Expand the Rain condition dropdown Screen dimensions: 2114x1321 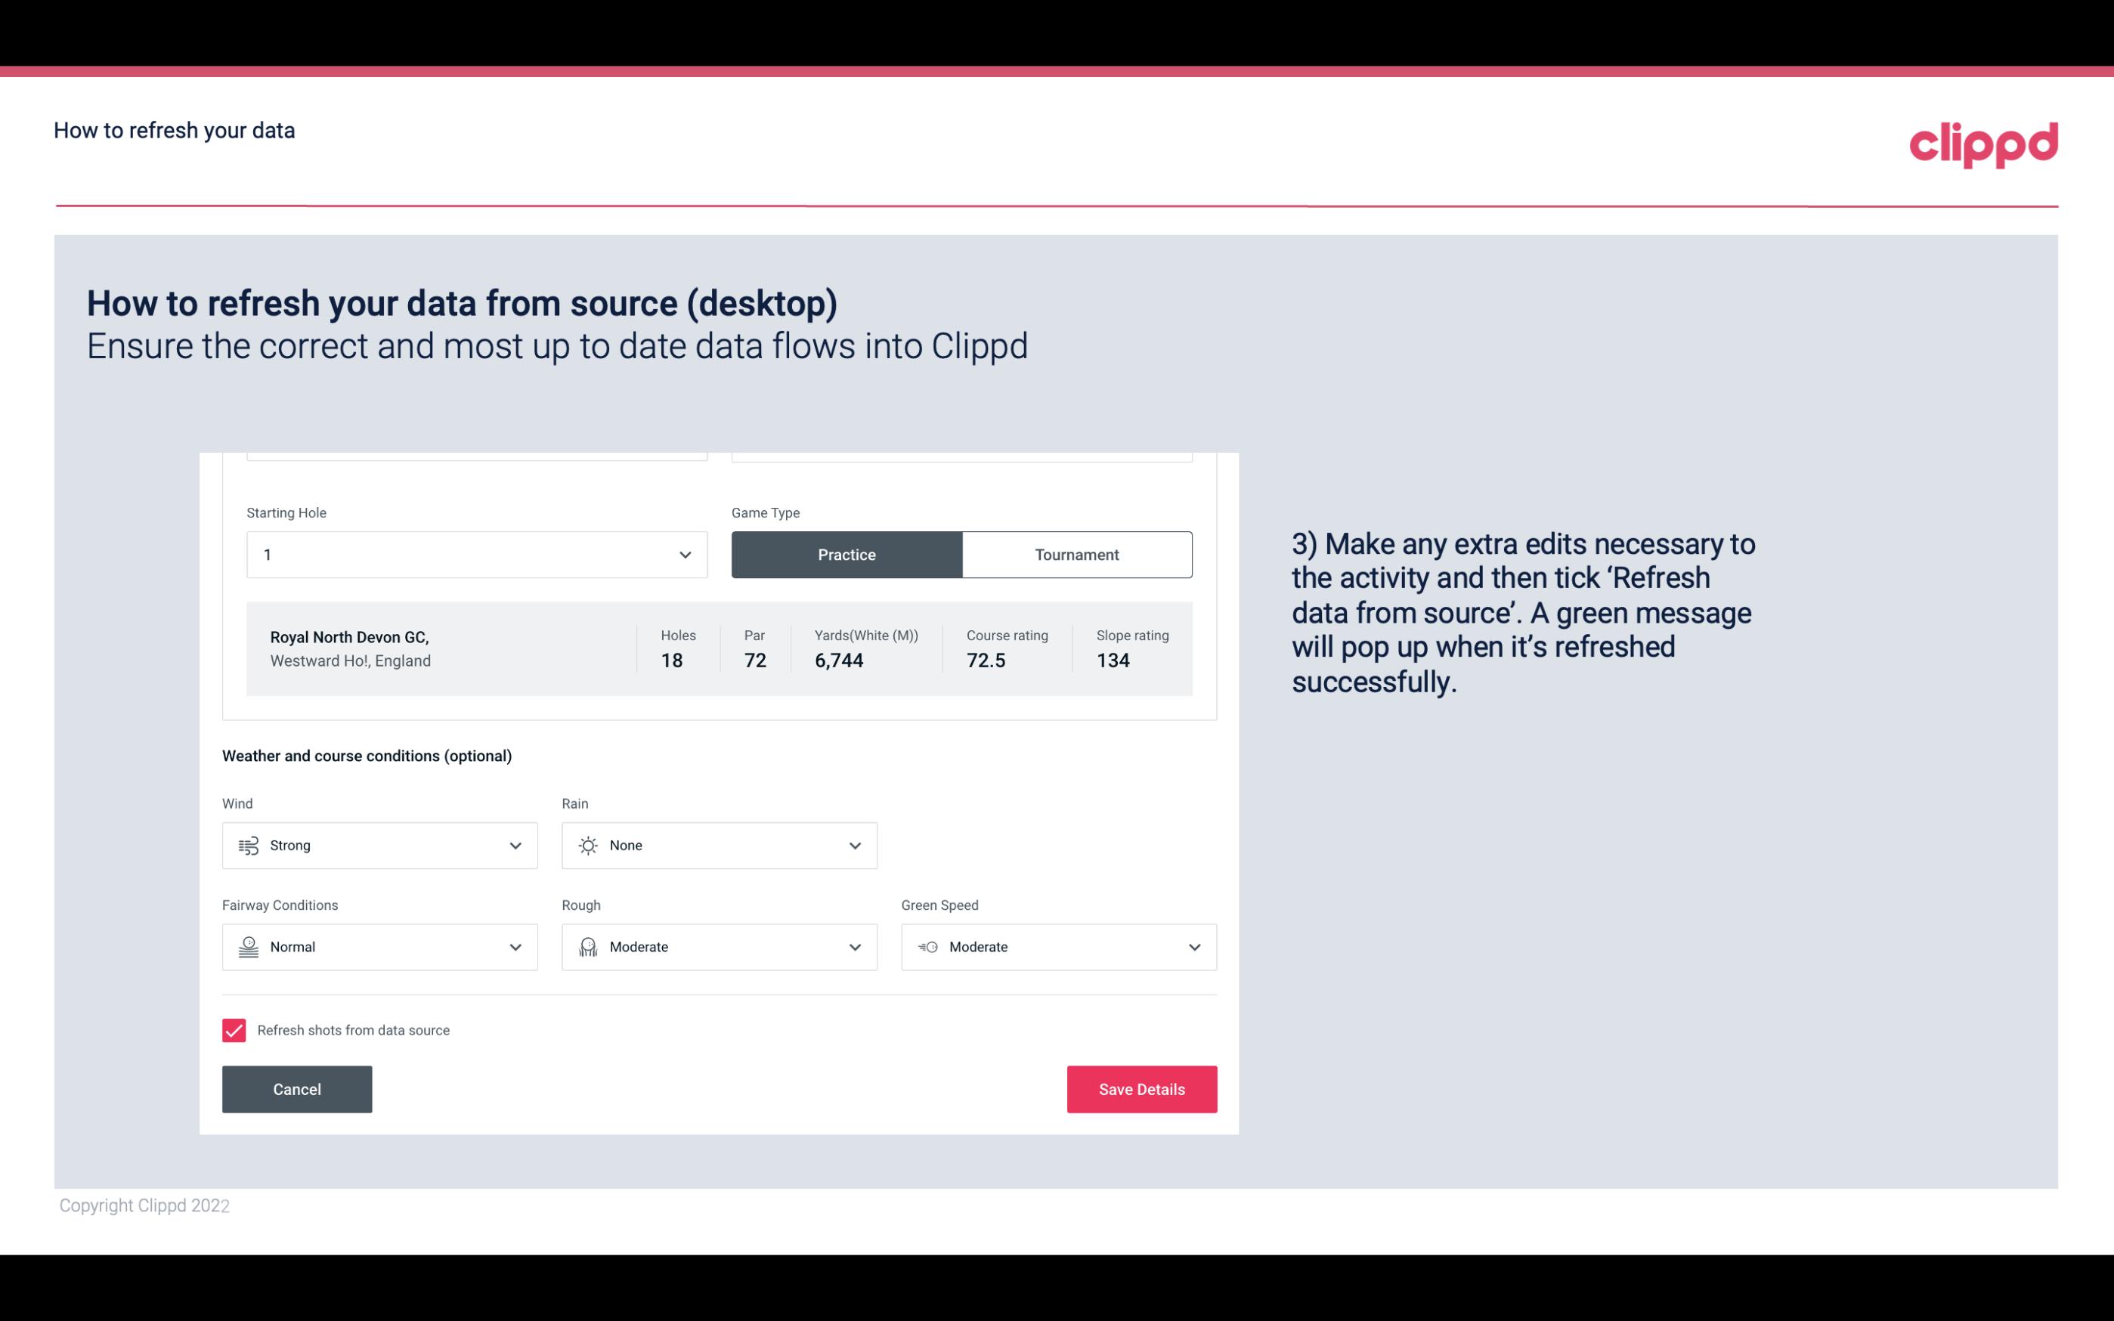[854, 845]
